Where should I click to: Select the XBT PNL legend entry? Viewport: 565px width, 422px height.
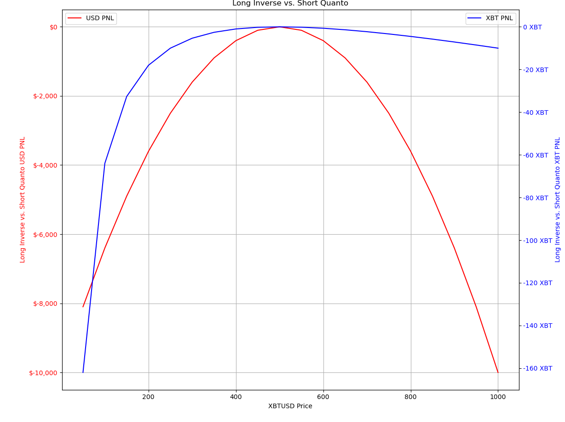tap(490, 18)
